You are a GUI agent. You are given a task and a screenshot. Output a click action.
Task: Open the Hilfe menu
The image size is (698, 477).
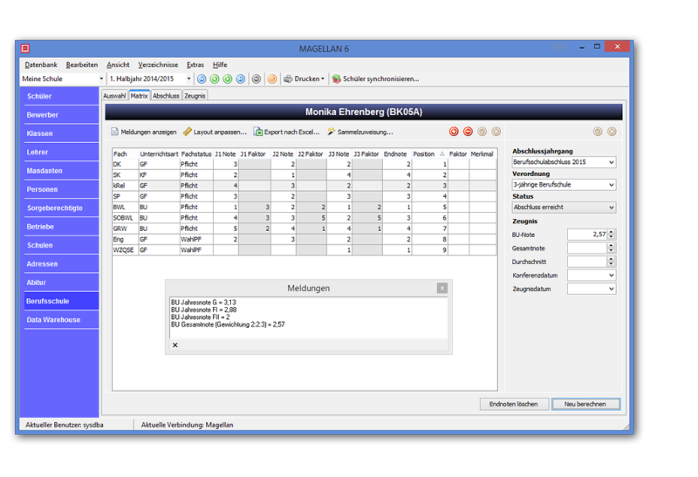pyautogui.click(x=220, y=65)
